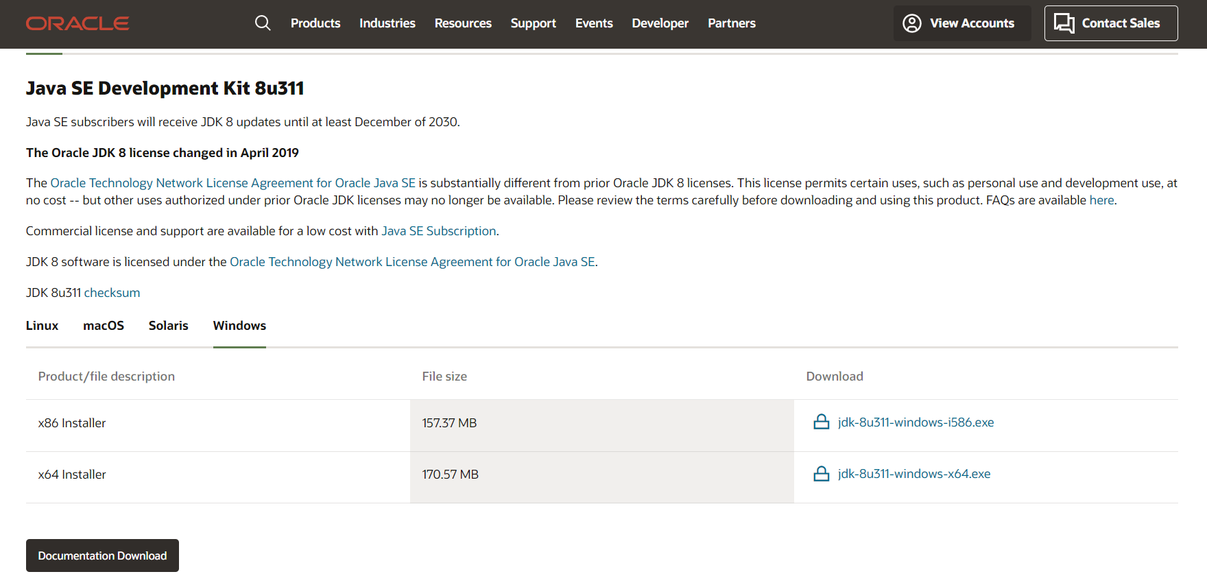The image size is (1207, 585).
Task: Download jdk-8u311-windows-x64.exe
Action: point(914,474)
